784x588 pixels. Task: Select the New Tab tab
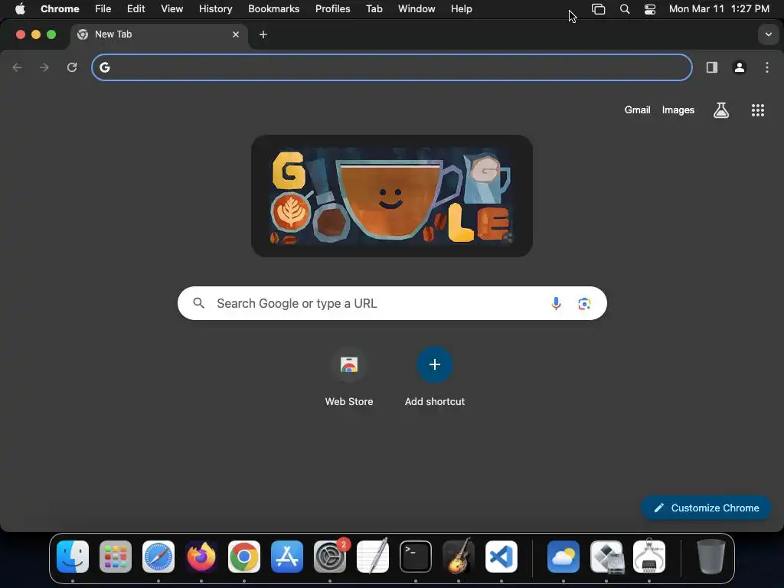coord(159,34)
